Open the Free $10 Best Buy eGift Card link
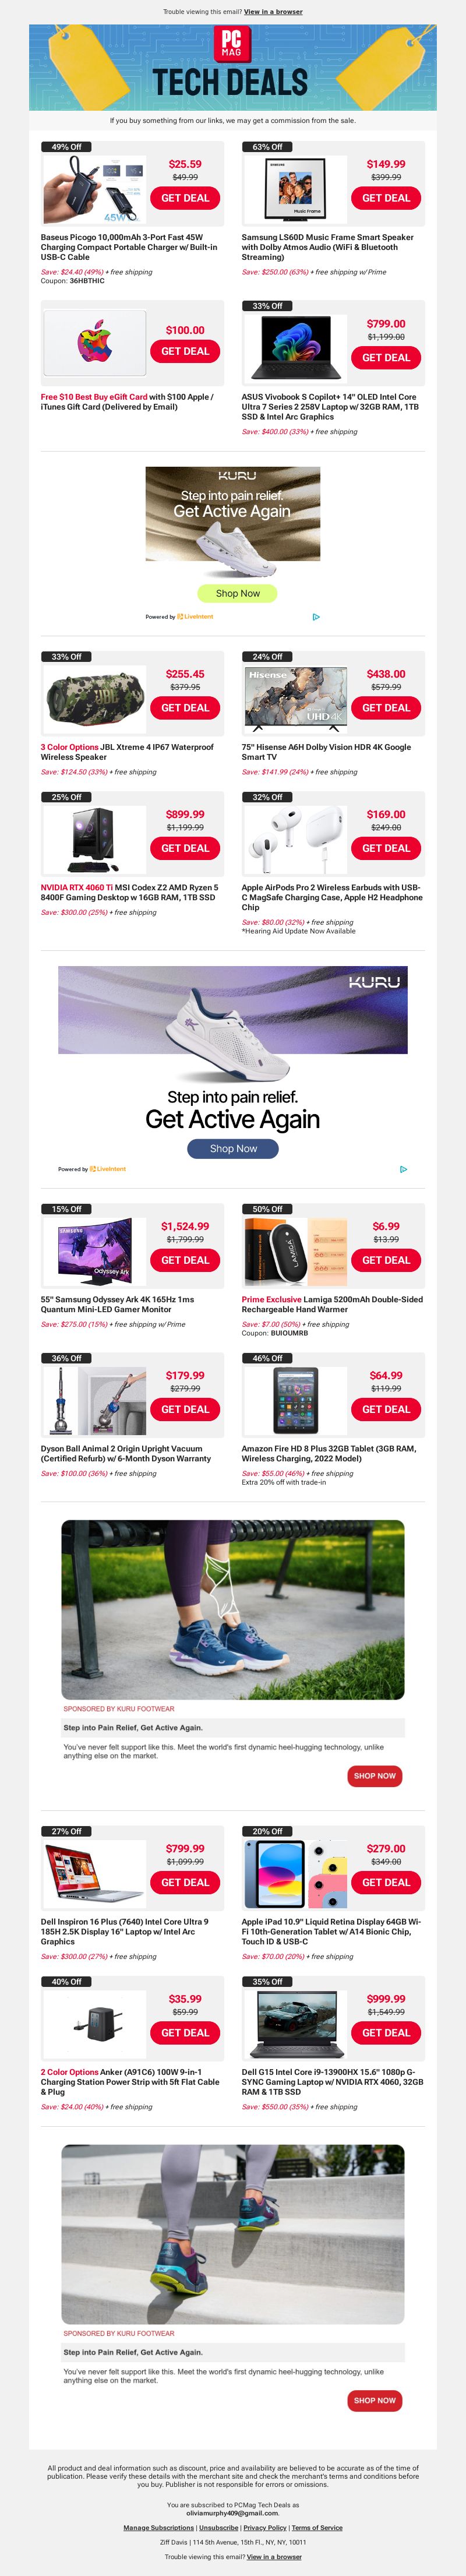The image size is (466, 2576). click(94, 397)
